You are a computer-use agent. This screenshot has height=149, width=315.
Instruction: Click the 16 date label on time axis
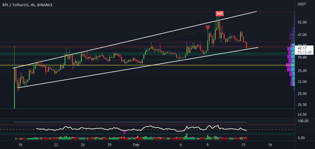[x=270, y=145]
